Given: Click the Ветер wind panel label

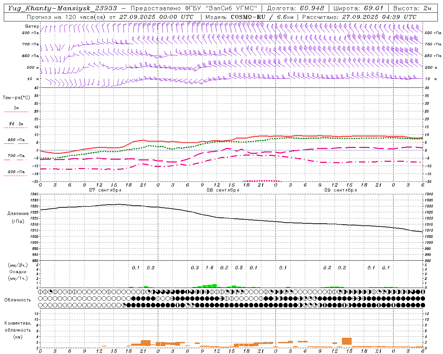Looking at the screenshot, I should coord(32,26).
